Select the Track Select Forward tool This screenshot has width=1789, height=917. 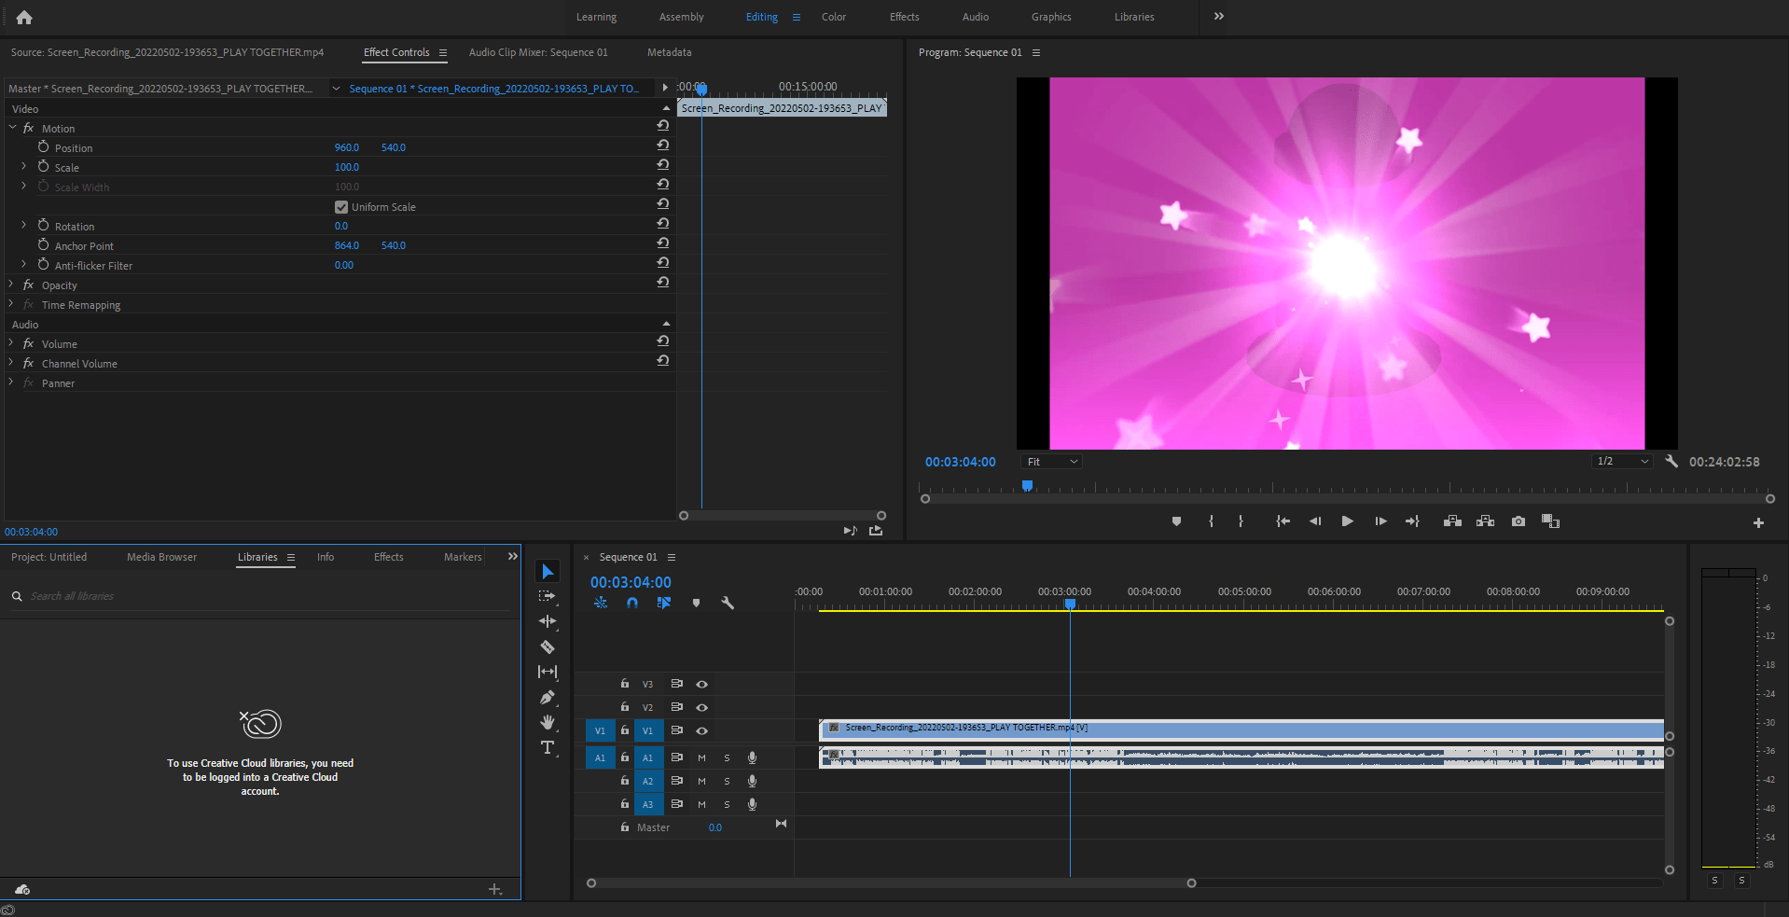[548, 596]
